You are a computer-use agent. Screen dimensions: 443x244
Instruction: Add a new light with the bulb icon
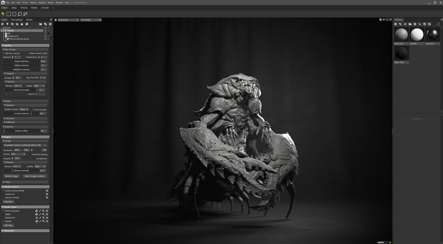click(8, 24)
